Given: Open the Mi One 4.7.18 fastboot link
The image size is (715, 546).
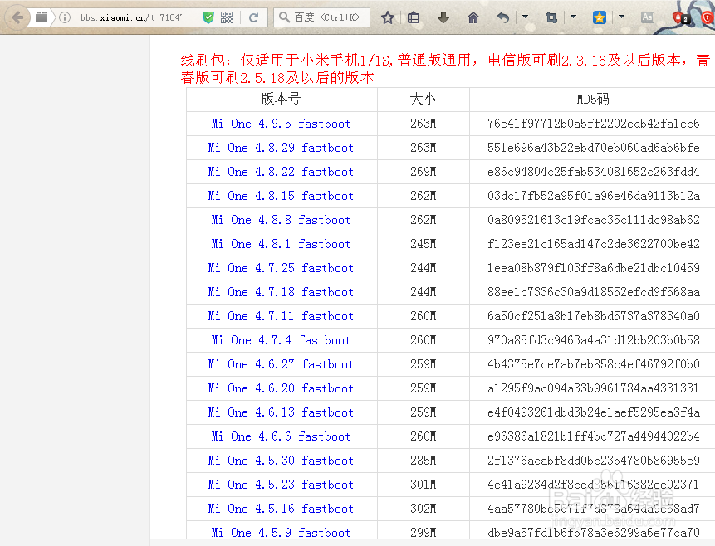Looking at the screenshot, I should (281, 292).
